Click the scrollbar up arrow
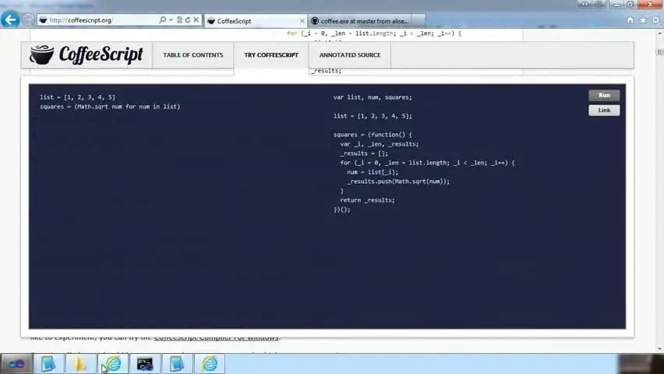Image resolution: width=664 pixels, height=374 pixels. (x=659, y=33)
